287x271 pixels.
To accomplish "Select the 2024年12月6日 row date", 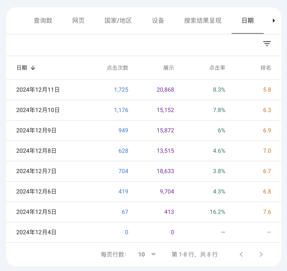I will tap(36, 191).
